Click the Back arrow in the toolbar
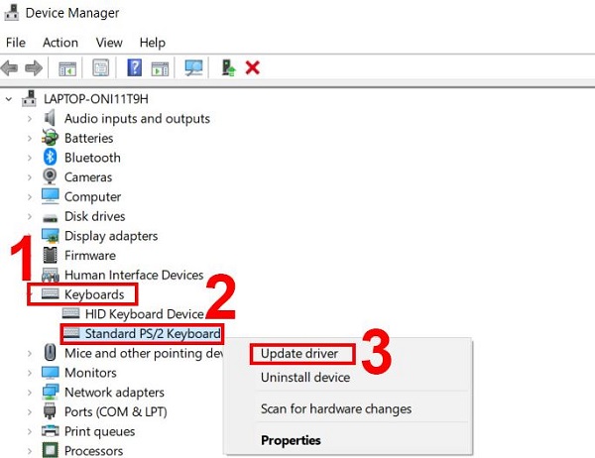Image resolution: width=595 pixels, height=458 pixels. click(x=11, y=68)
